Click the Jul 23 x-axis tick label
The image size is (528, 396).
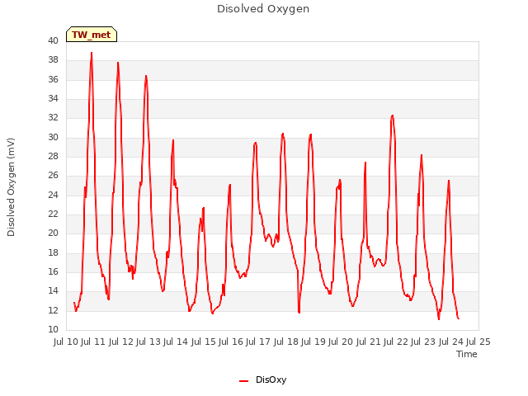[423, 342]
